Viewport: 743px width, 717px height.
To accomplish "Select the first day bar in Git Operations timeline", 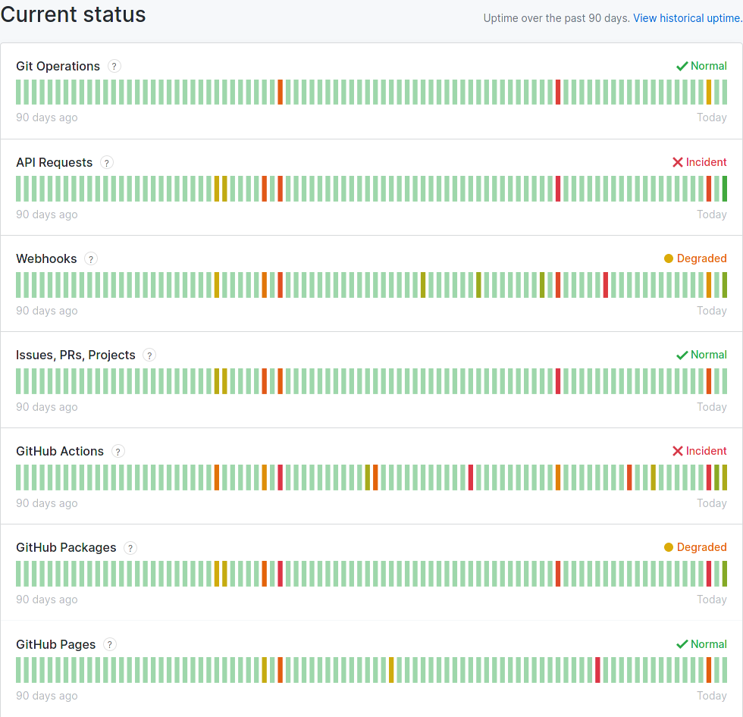I will point(18,92).
